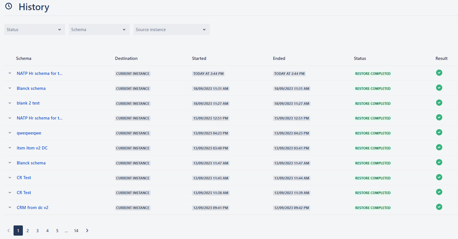Click success checkmark for 13/09/2023 11:38 AM row
This screenshot has height=239, width=458.
[439, 192]
